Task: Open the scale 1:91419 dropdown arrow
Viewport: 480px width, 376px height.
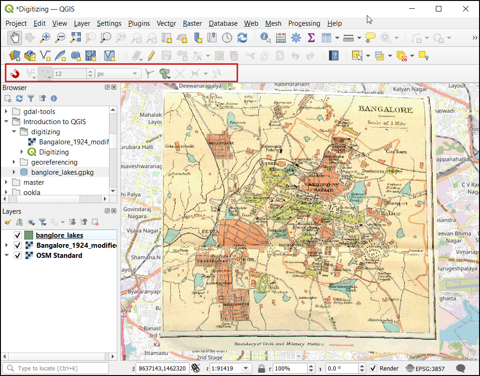Action: 246,368
